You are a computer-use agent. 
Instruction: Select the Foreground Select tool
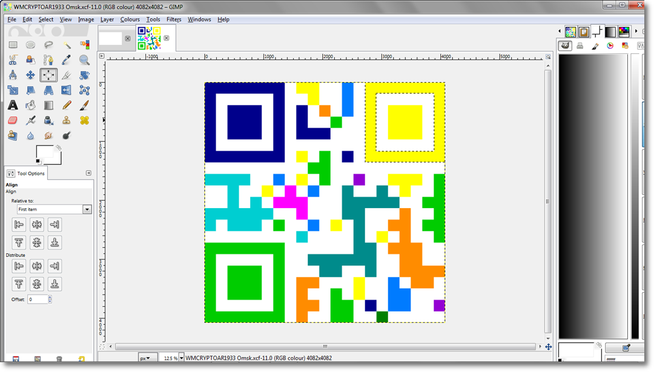tap(30, 60)
